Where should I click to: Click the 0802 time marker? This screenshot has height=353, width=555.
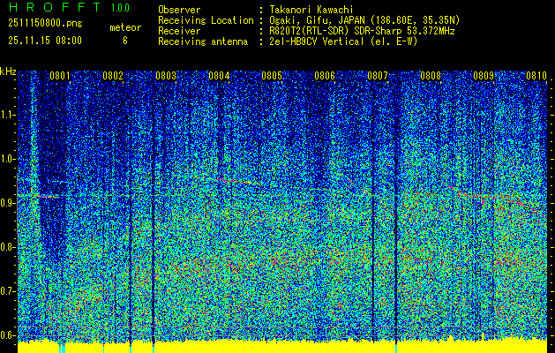click(x=113, y=76)
